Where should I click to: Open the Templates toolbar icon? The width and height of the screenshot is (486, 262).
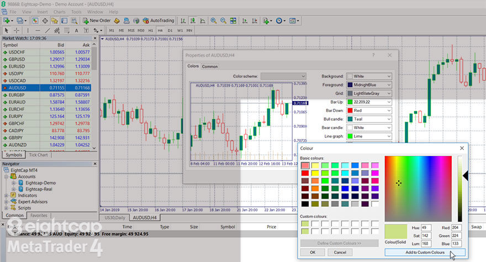pyautogui.click(x=293, y=21)
